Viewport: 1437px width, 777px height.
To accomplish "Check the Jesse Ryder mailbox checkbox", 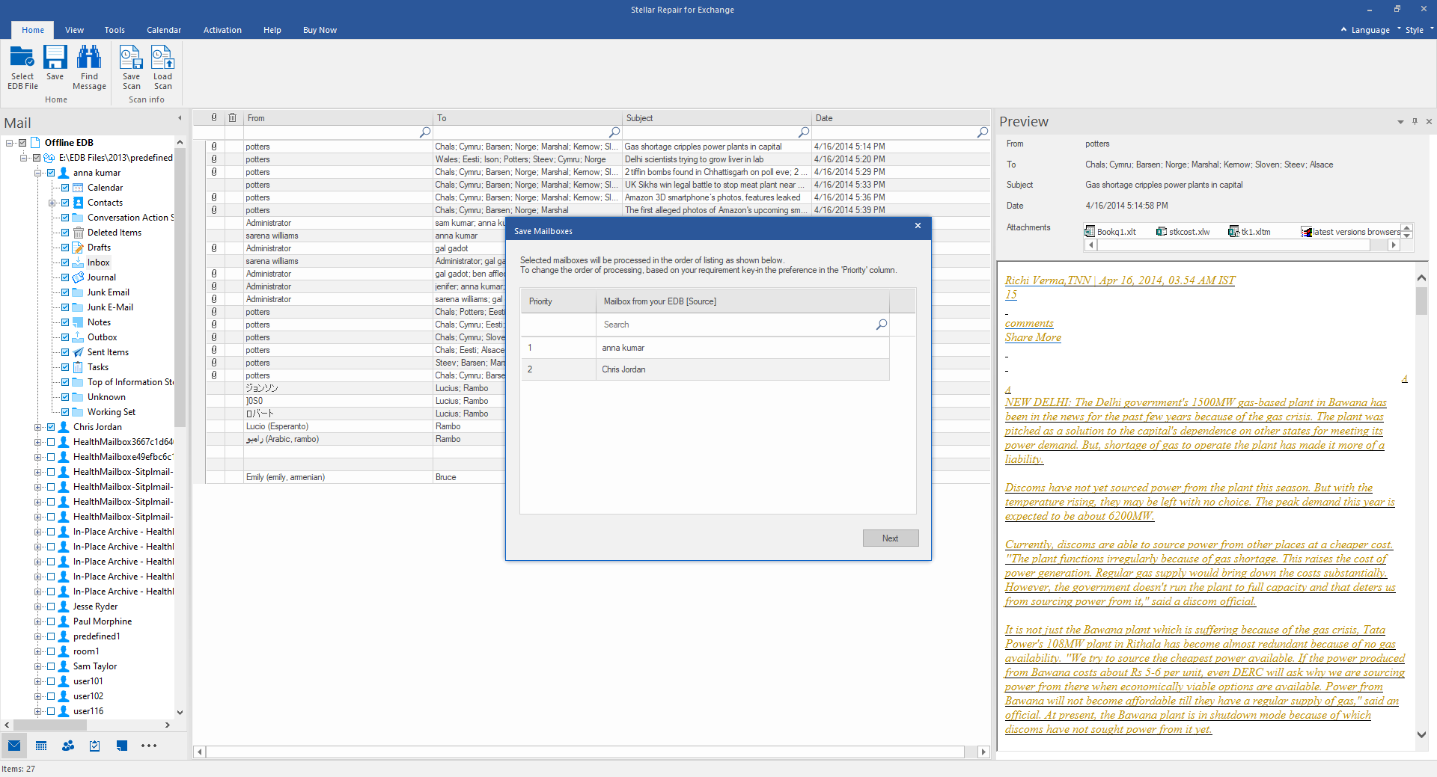I will pyautogui.click(x=51, y=606).
